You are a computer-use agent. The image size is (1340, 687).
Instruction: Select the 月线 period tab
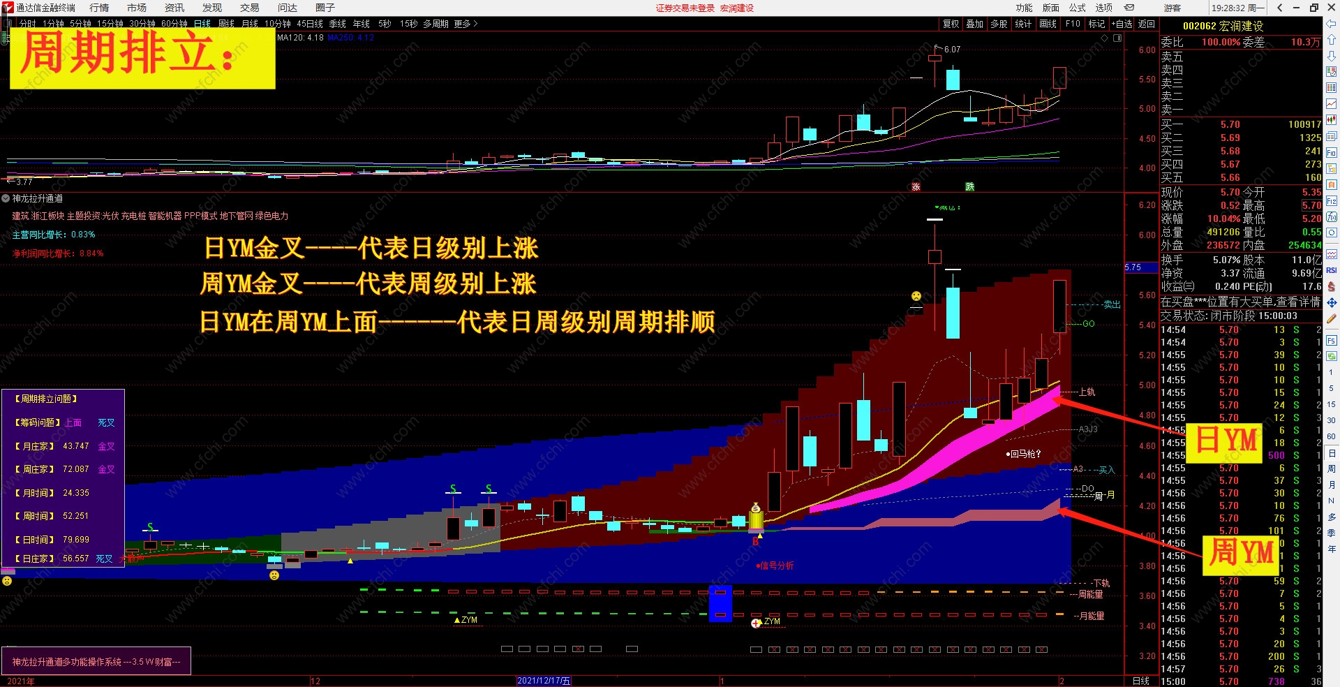click(250, 24)
